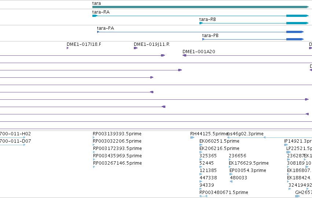Screen dimensions: 312x198
Task: Click feature label 308189
Action: pos(296,163)
